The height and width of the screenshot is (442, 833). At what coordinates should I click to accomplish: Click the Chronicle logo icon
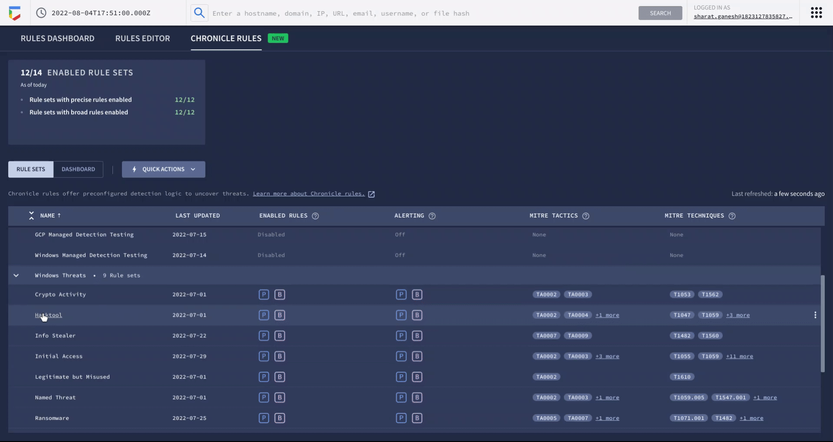(14, 13)
